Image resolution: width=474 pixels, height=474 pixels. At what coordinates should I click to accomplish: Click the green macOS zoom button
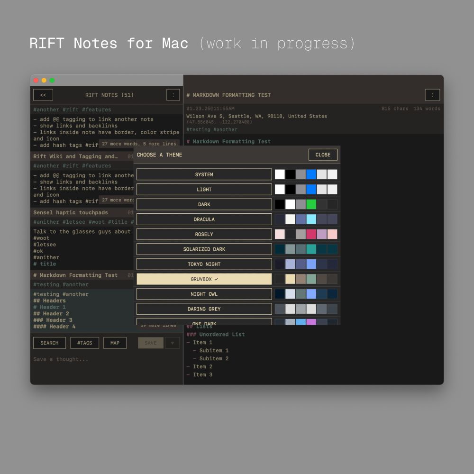point(52,80)
